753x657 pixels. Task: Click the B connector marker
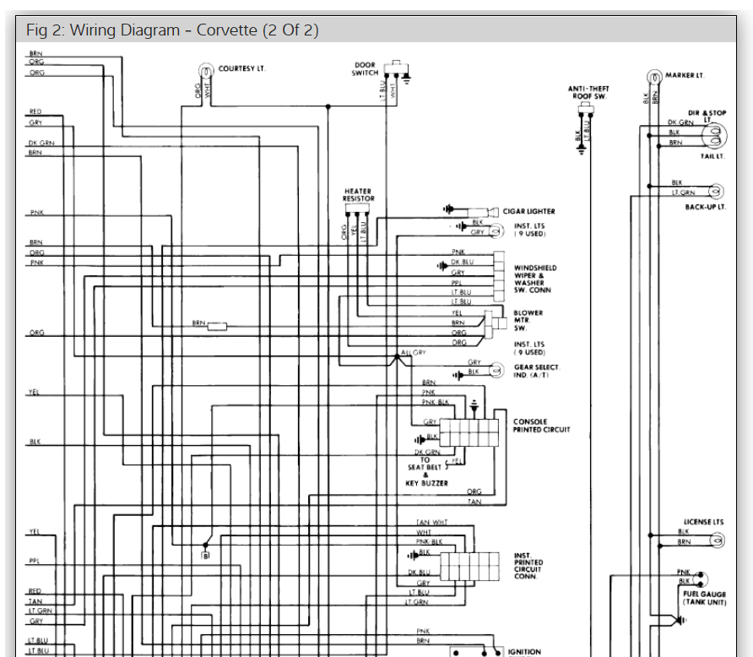[206, 557]
